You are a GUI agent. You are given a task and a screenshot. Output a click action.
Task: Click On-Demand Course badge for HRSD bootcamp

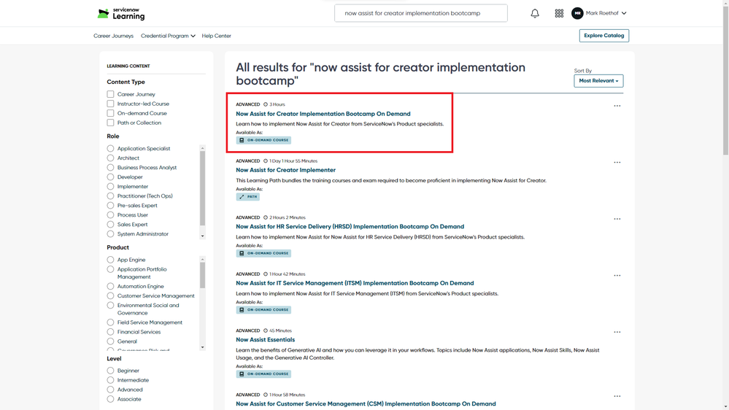pos(263,253)
